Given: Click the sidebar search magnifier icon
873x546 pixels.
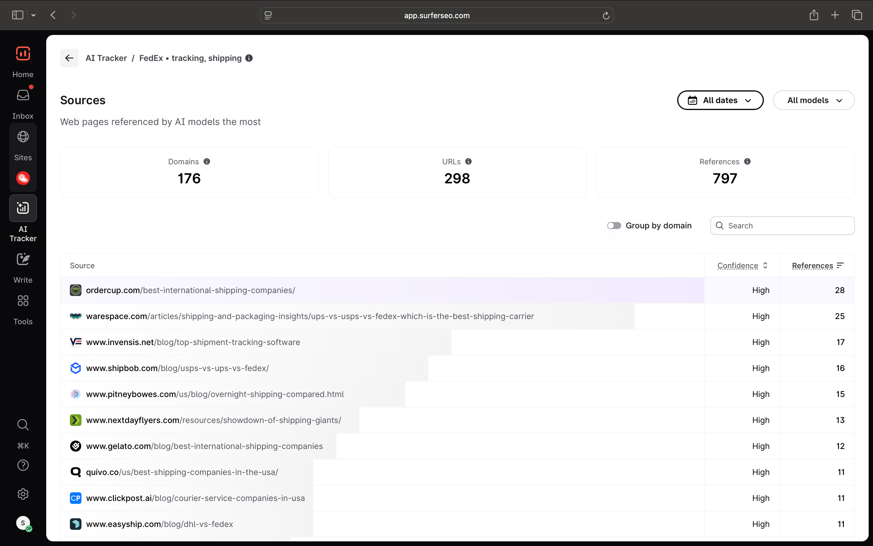Looking at the screenshot, I should [x=23, y=425].
